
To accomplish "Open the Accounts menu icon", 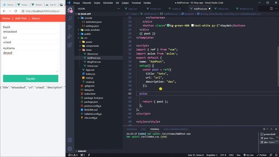I will tap(70, 140).
